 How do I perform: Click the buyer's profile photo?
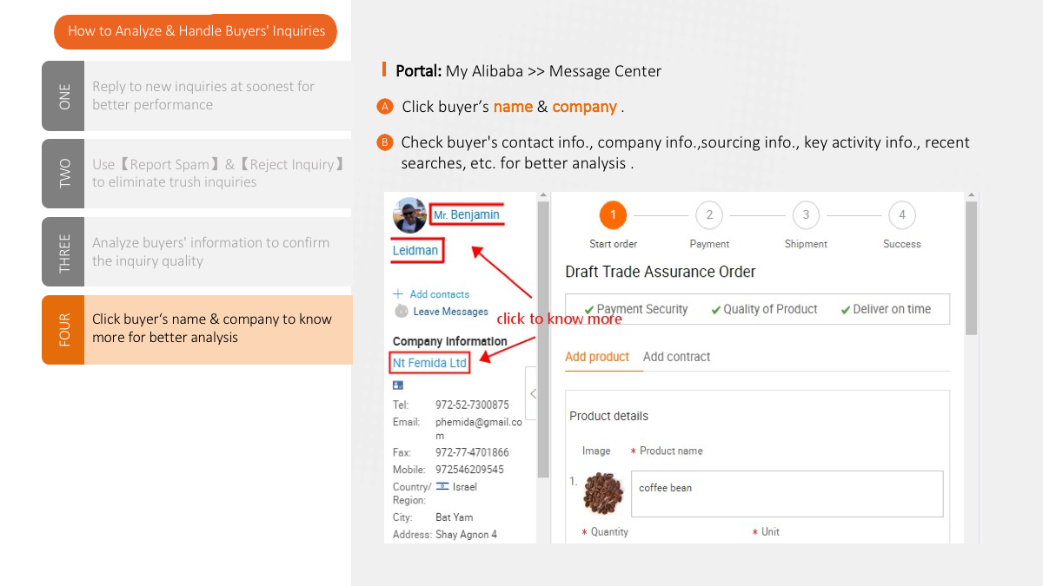coord(409,215)
